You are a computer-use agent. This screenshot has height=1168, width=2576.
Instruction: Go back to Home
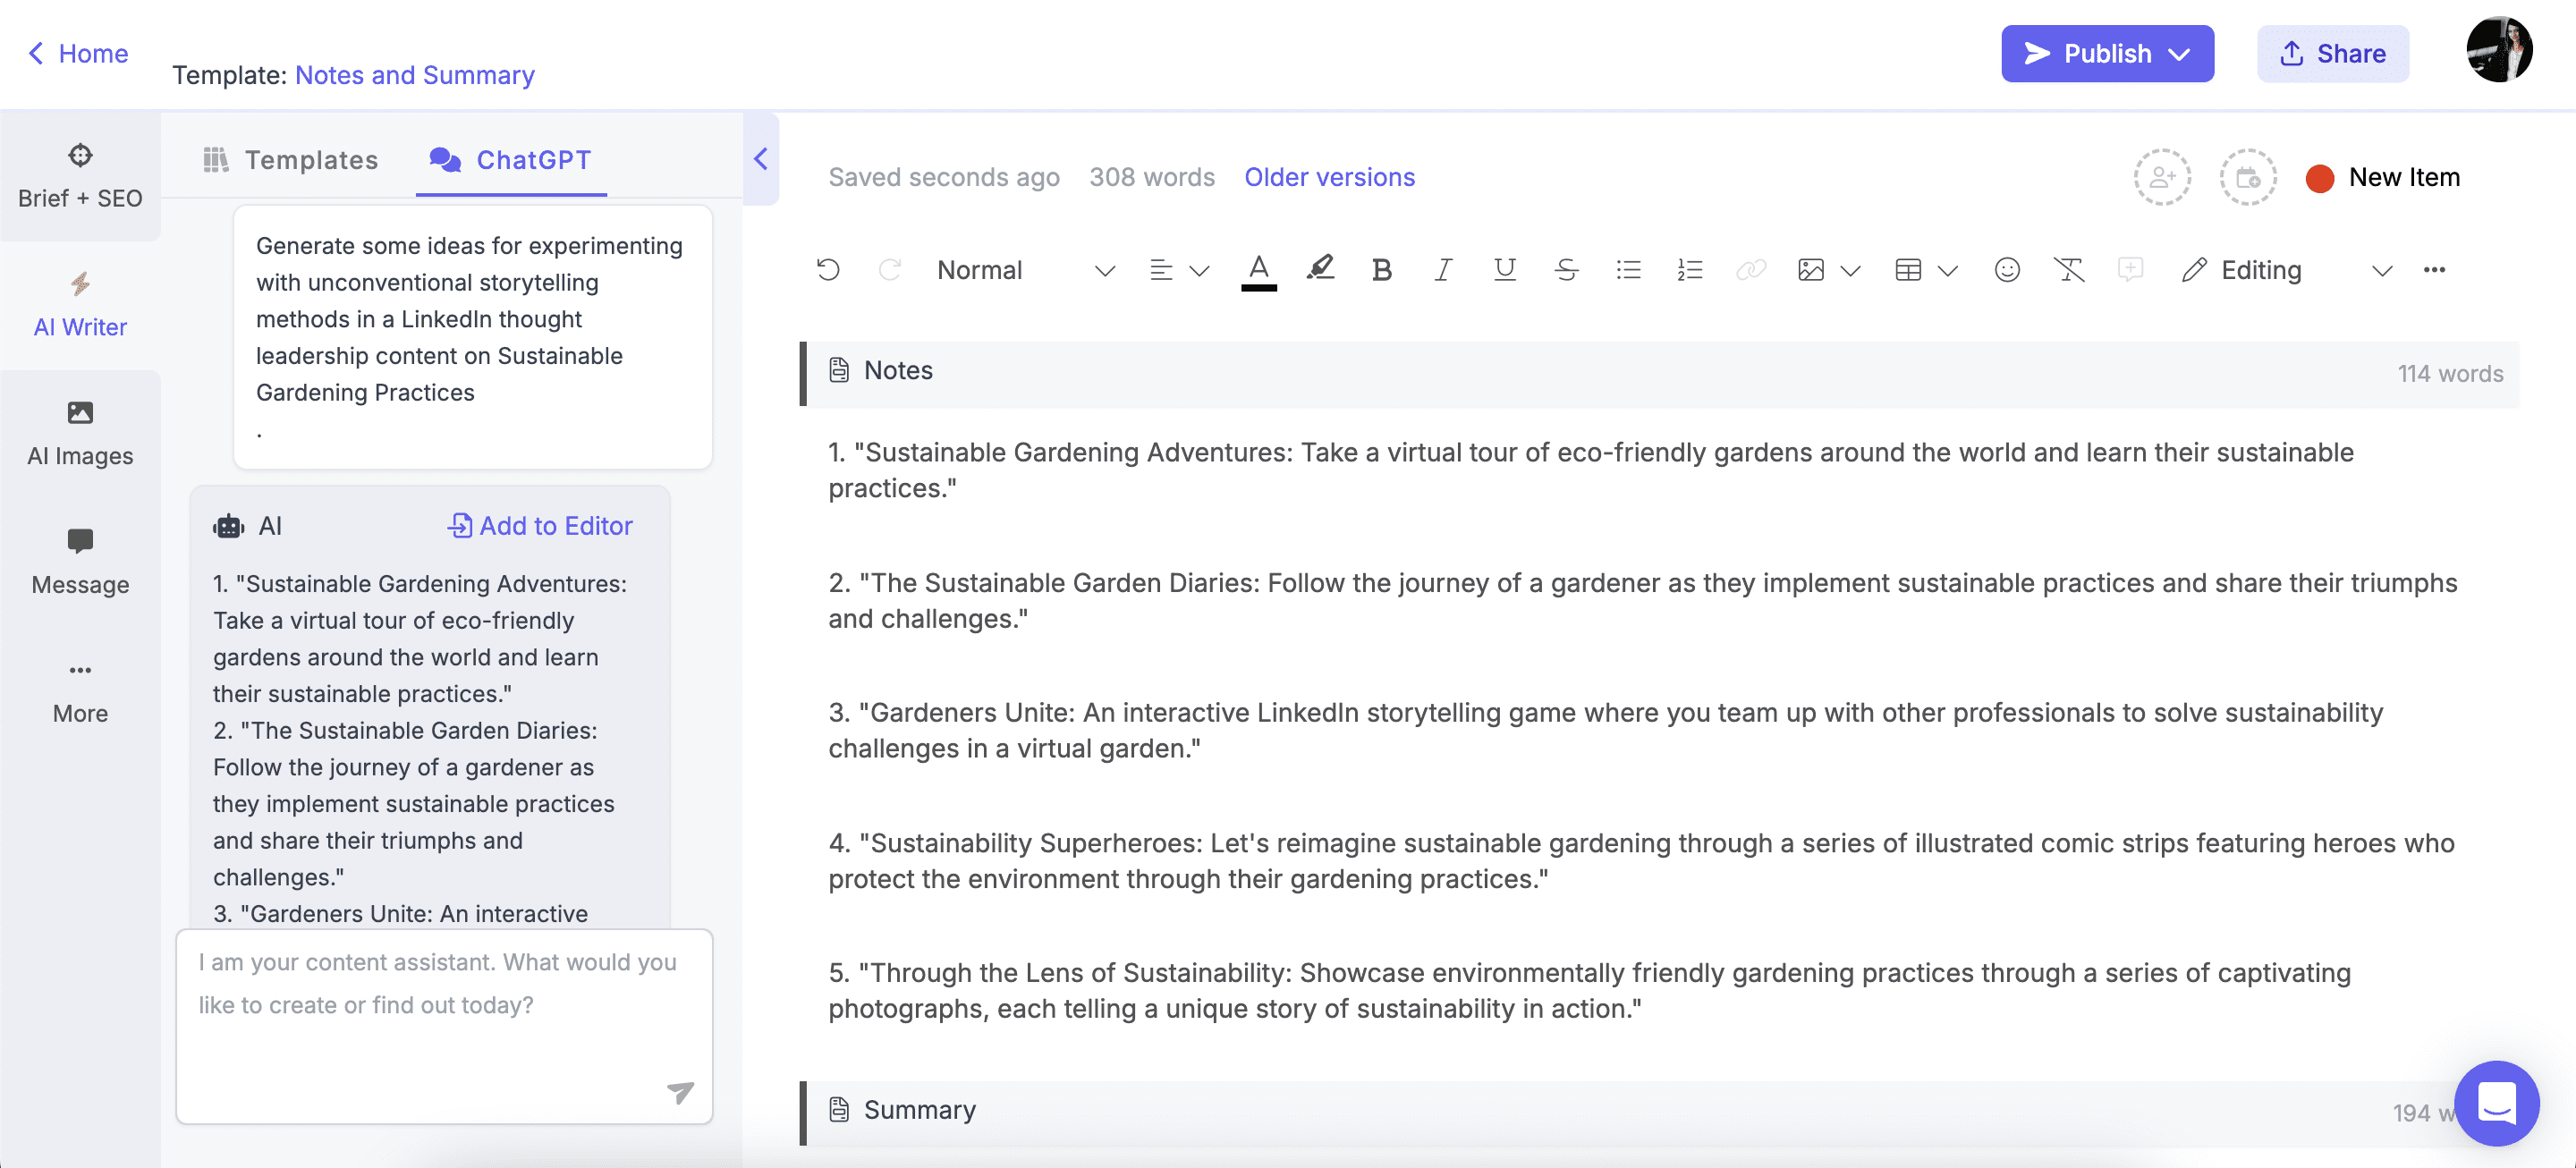click(77, 53)
